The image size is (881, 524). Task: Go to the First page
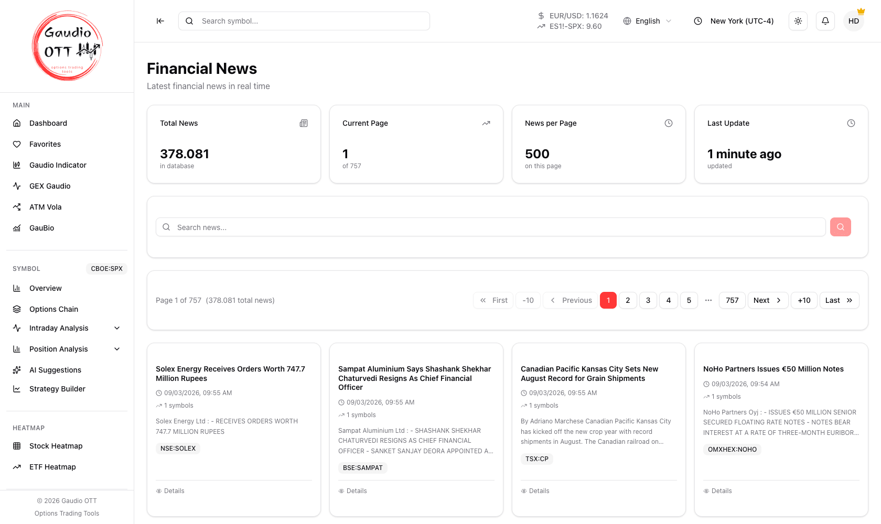(x=493, y=300)
